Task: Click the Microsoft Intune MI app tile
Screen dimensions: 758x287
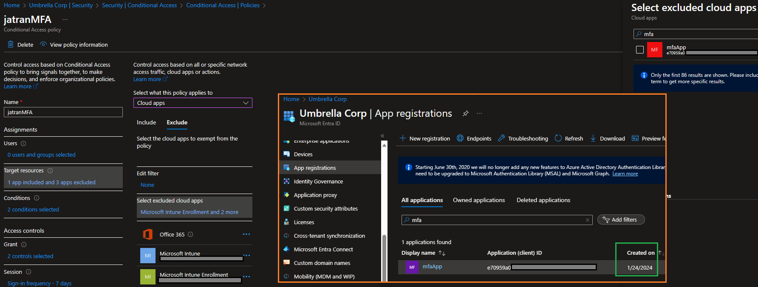Action: click(148, 256)
